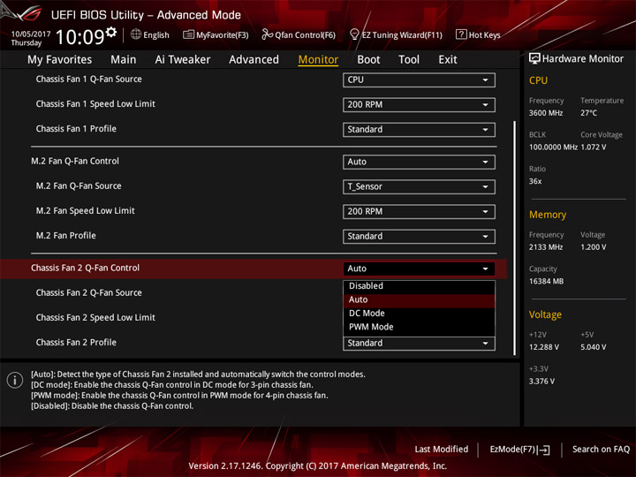The width and height of the screenshot is (636, 477).
Task: Choose PWM Mode from dropdown list
Action: (x=419, y=327)
